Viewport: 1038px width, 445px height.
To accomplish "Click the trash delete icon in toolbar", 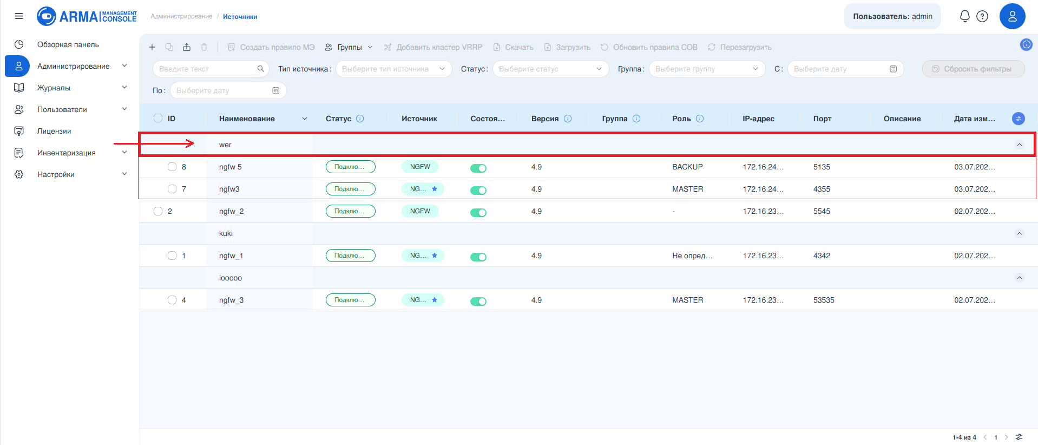I will (204, 47).
